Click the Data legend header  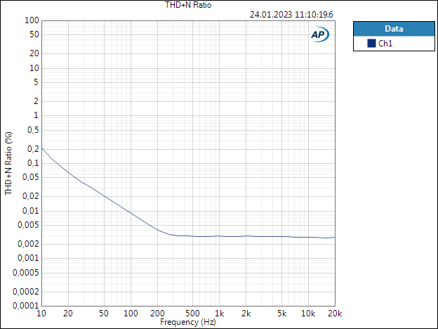click(x=394, y=29)
